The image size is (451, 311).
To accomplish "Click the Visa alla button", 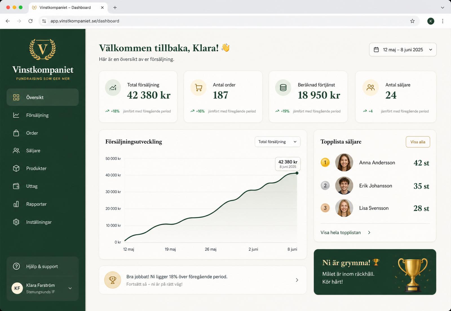I will click(418, 142).
